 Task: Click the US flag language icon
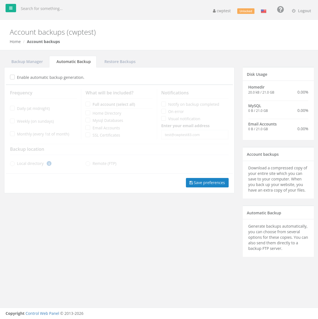coord(264,11)
